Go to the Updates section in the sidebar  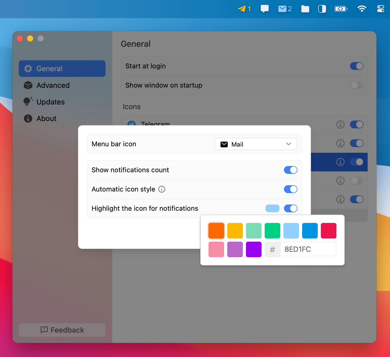click(x=62, y=102)
